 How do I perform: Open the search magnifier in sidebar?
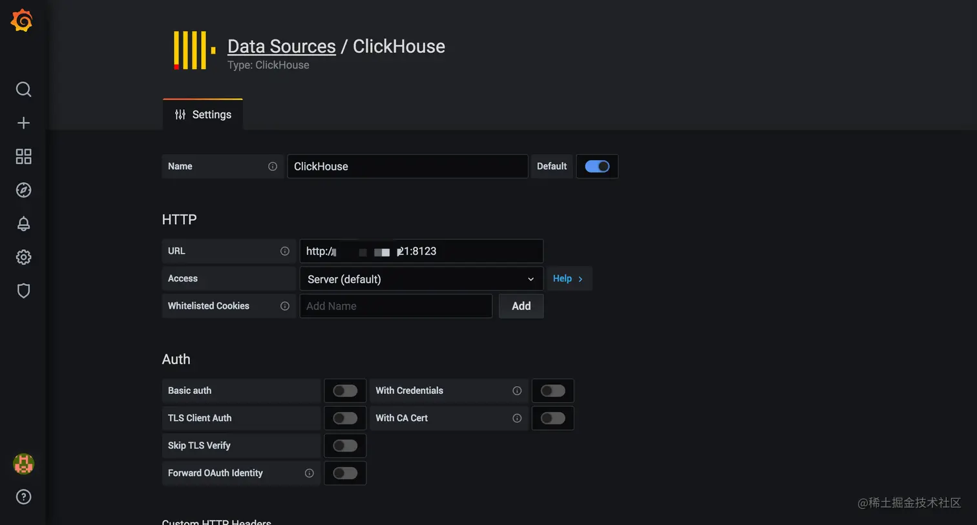[x=23, y=89]
